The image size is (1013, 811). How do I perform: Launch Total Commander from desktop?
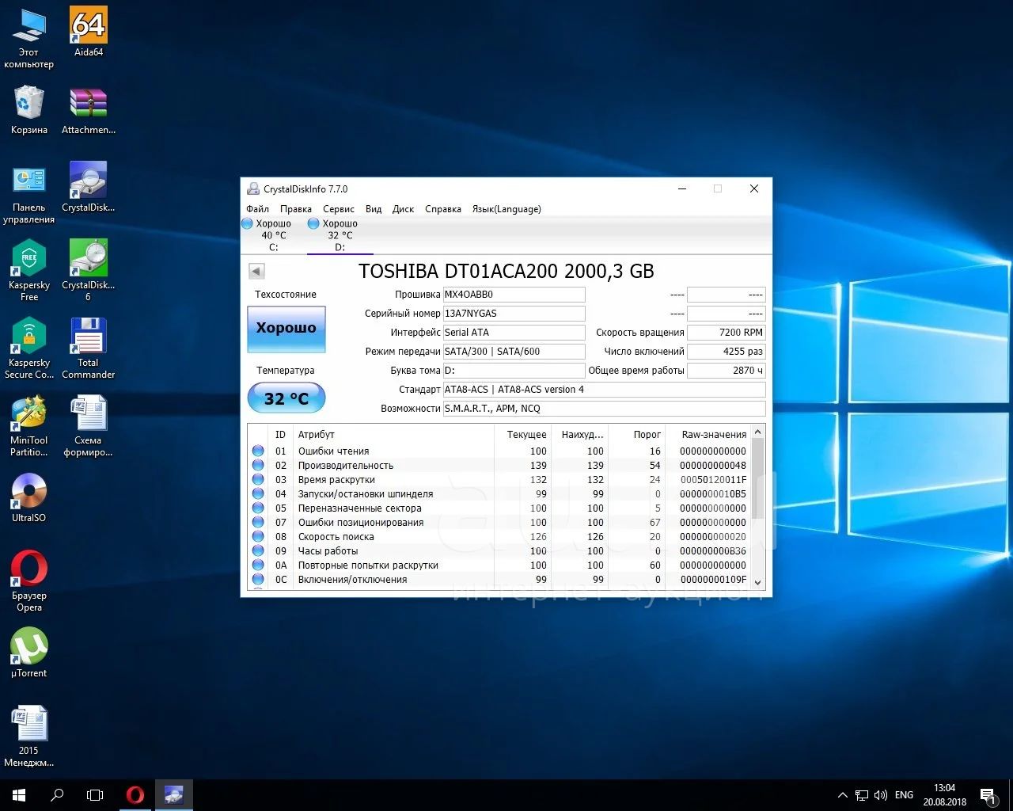(x=89, y=348)
